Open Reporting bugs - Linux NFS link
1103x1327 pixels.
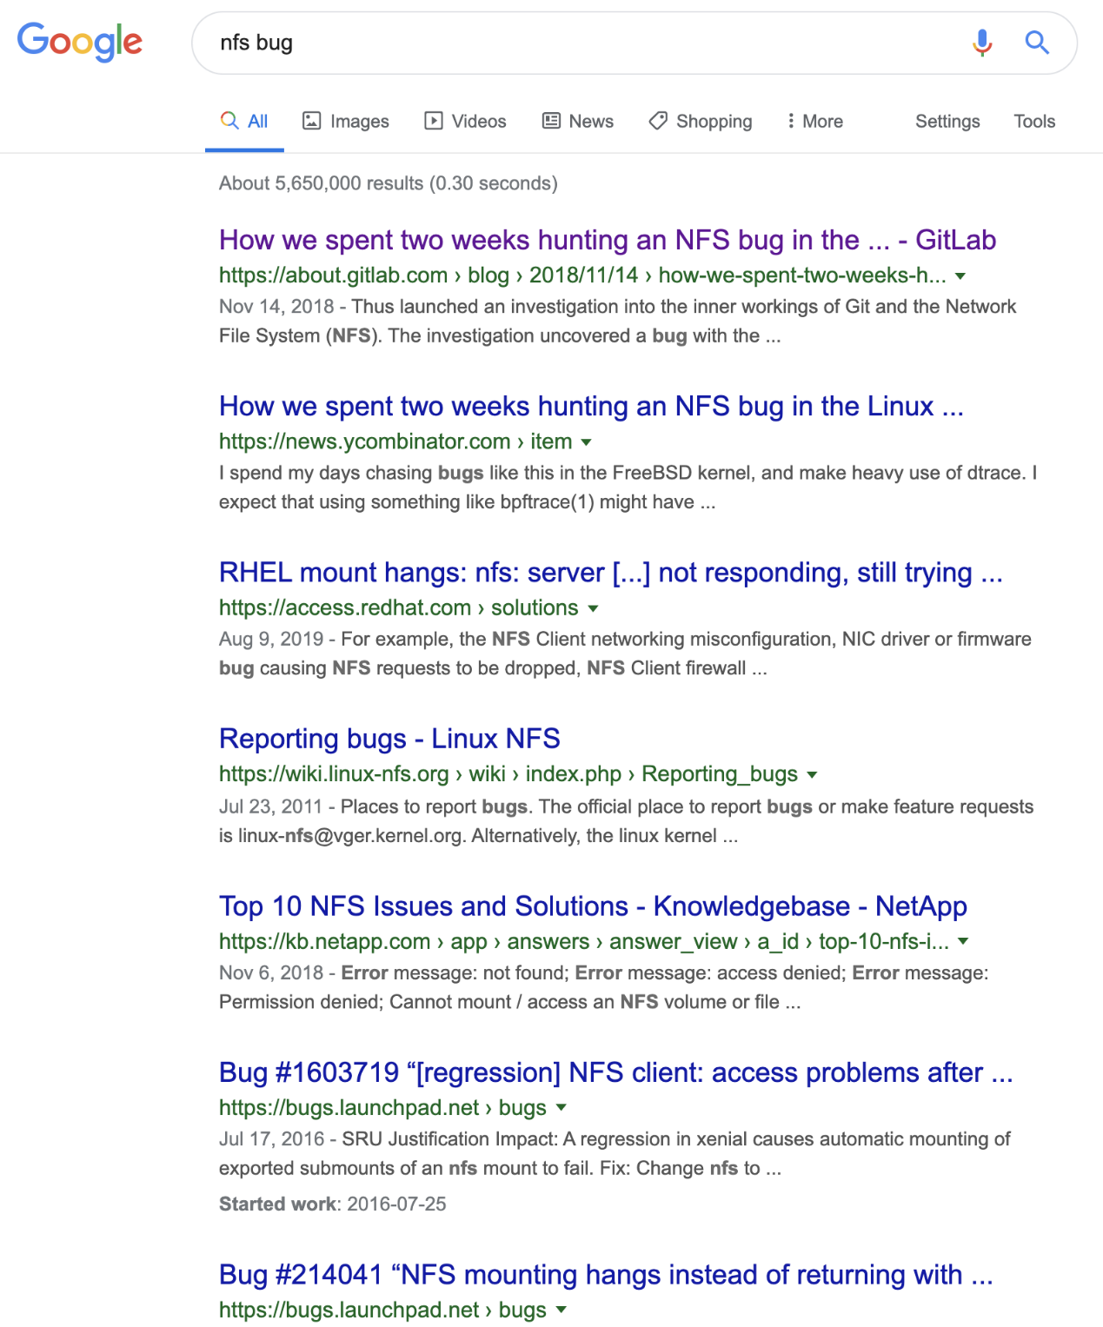[389, 739]
